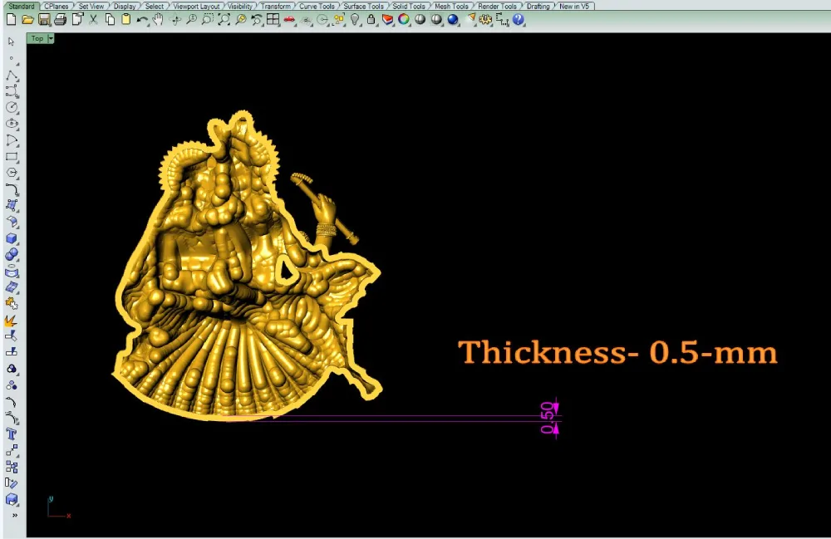This screenshot has width=831, height=539.
Task: Save the model with floppy disk icon
Action: [44, 20]
